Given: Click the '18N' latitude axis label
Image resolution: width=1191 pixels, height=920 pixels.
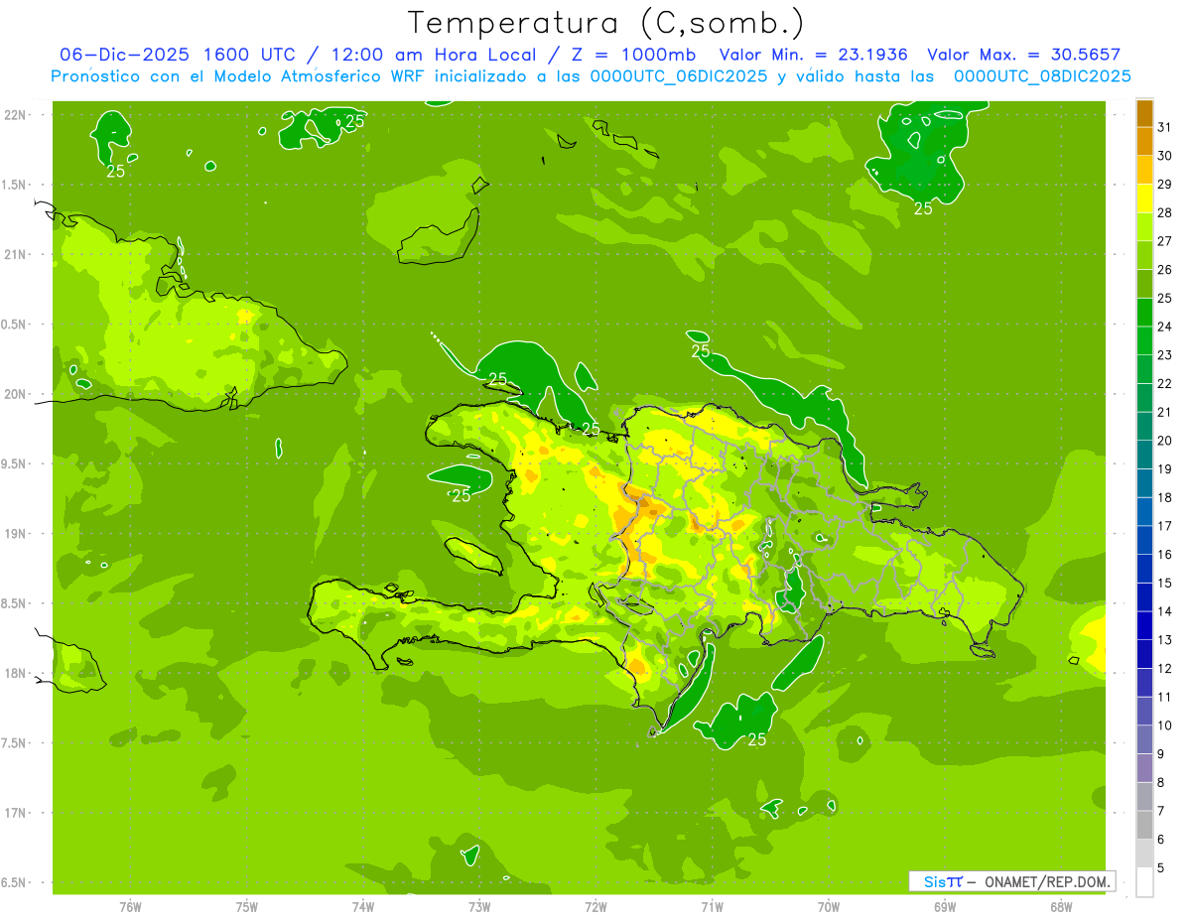Looking at the screenshot, I should click(15, 673).
